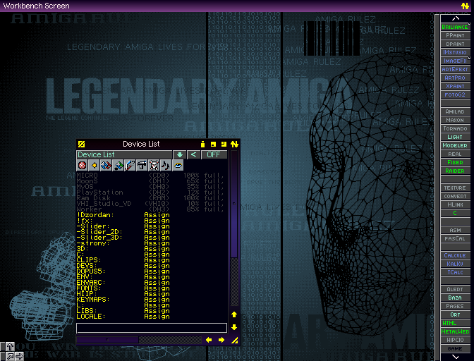Viewport: 474px width, 361px height.
Task: Click the Tornado button
Action: pos(455,128)
